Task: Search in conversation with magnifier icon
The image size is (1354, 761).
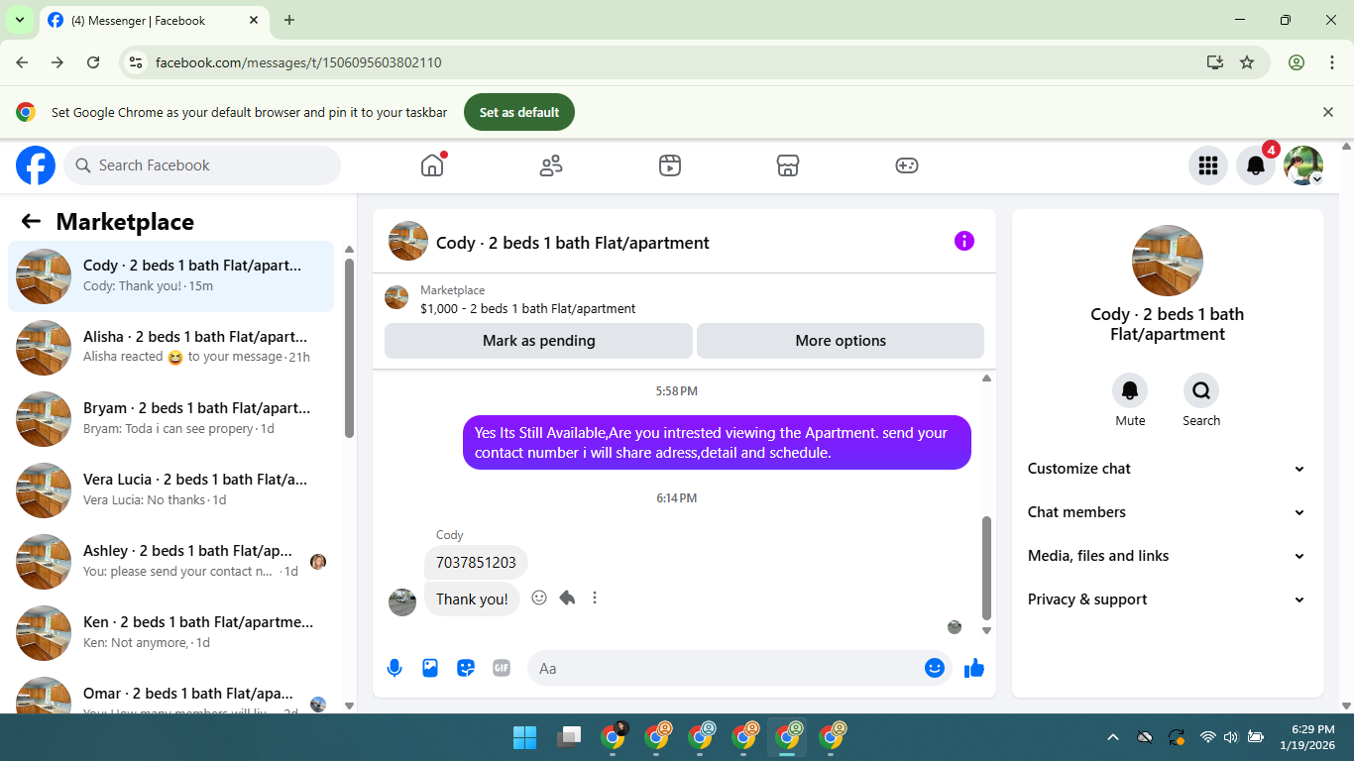Action: 1201,390
